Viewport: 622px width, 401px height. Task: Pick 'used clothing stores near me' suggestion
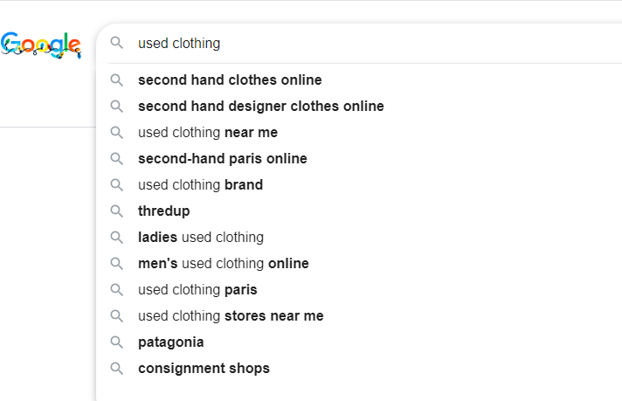pyautogui.click(x=231, y=316)
